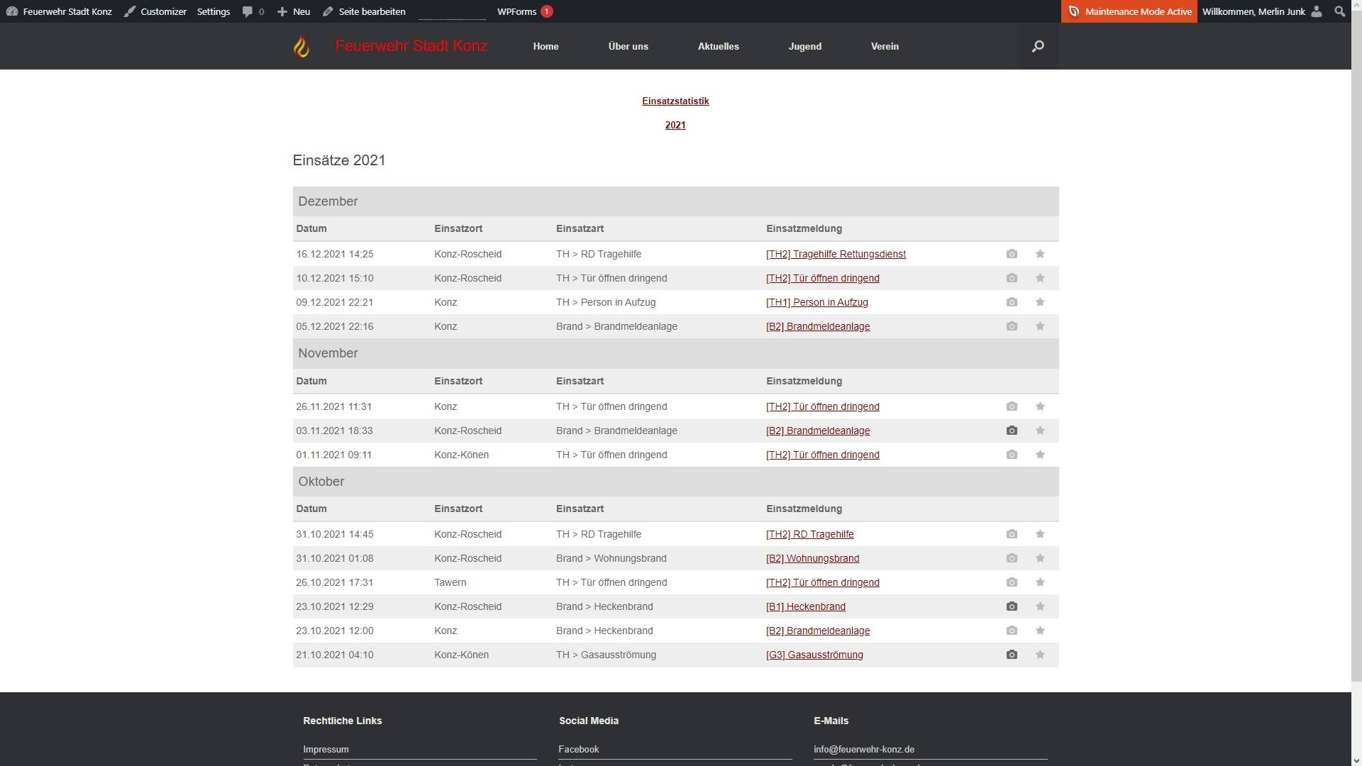Click camera icon for 03.11.2021 Brandmeldeanlage row
The width and height of the screenshot is (1362, 766).
tap(1012, 431)
